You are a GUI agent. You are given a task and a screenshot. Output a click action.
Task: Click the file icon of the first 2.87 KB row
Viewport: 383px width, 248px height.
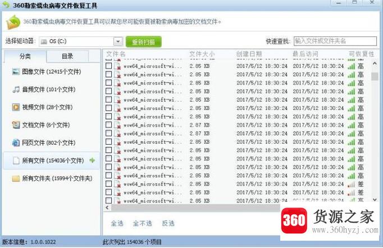117,125
